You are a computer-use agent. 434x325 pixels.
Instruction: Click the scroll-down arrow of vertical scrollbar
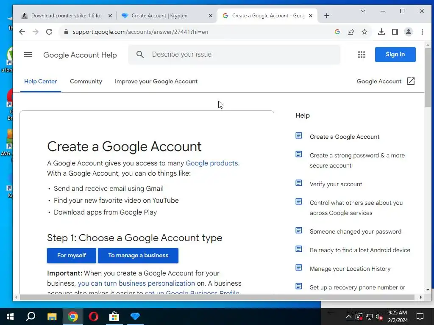pyautogui.click(x=428, y=290)
